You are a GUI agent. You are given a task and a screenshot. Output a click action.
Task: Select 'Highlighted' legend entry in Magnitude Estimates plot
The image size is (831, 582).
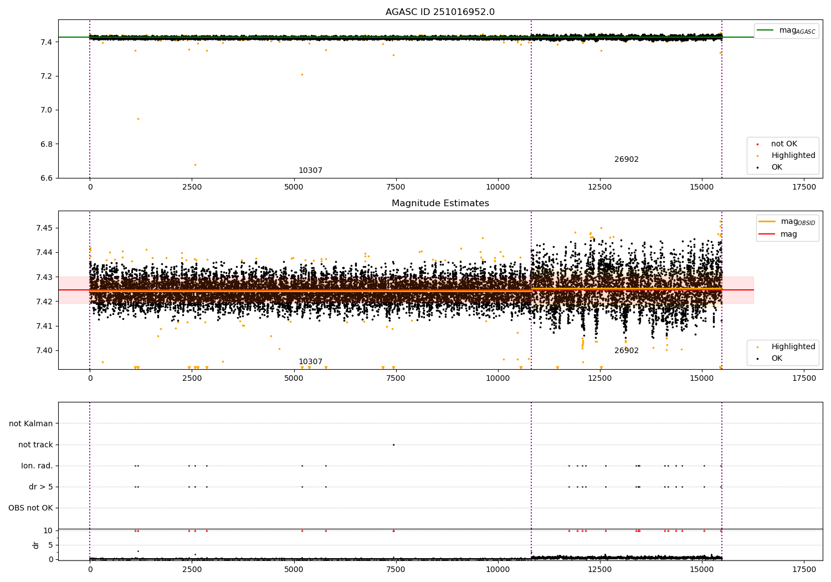coord(793,347)
